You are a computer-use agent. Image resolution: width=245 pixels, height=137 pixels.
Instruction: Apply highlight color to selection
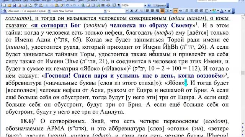click(x=214, y=11)
